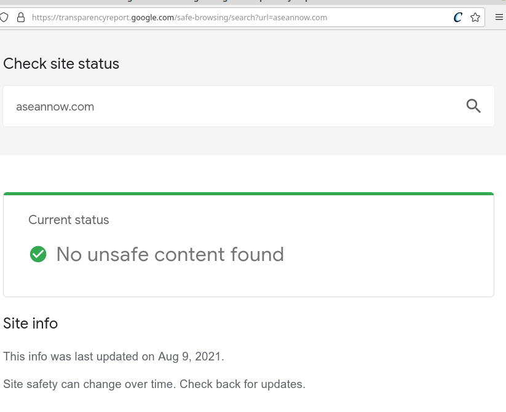Click the tracking protection shield icon
This screenshot has height=412, width=506.
[x=4, y=17]
